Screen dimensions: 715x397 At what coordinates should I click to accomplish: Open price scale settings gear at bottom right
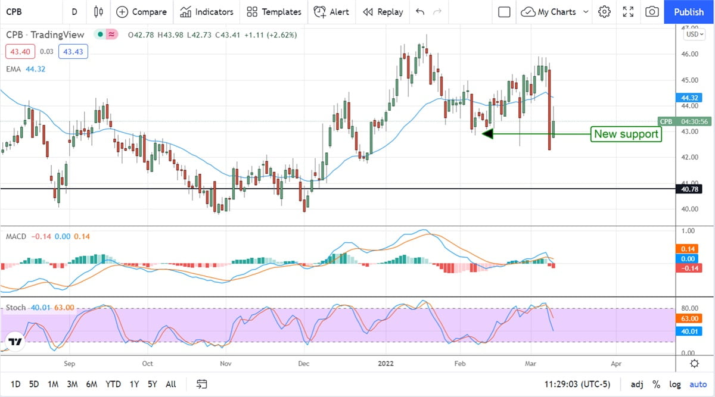[694, 364]
